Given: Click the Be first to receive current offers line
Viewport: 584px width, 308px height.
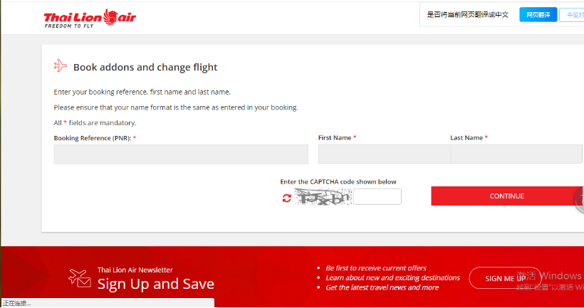Looking at the screenshot, I should [x=376, y=268].
